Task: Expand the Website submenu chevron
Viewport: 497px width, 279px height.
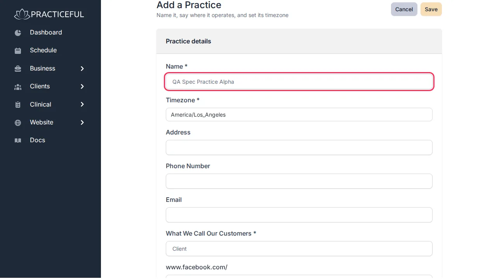Action: (82, 122)
